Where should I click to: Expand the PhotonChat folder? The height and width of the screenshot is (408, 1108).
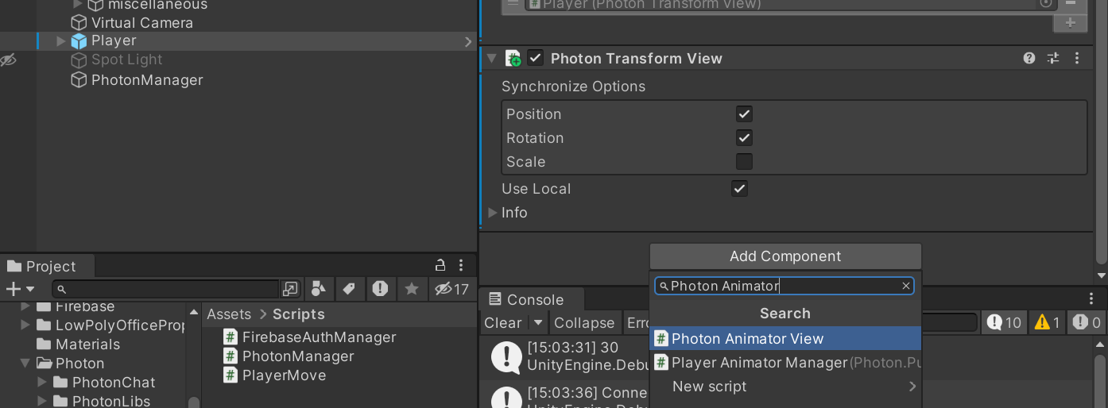pos(42,383)
